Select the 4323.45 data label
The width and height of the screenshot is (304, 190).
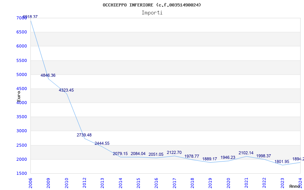[66, 90]
